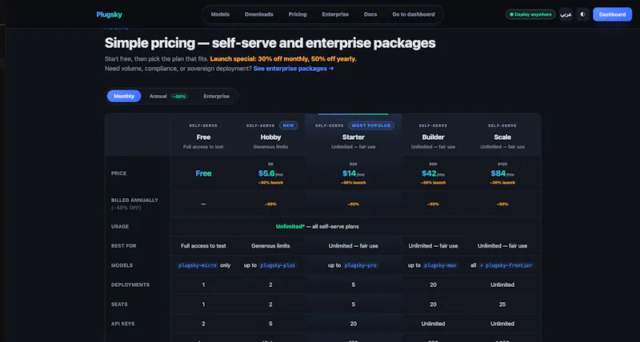This screenshot has width=640, height=342.
Task: Click the MOST POPULAR badge
Action: (371, 125)
